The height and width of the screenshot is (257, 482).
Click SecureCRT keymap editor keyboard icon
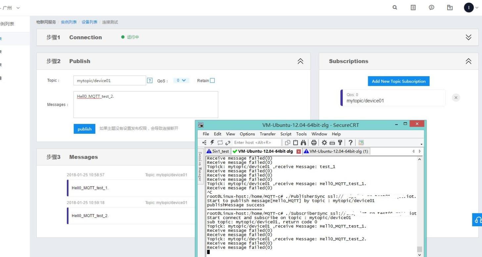(x=332, y=142)
